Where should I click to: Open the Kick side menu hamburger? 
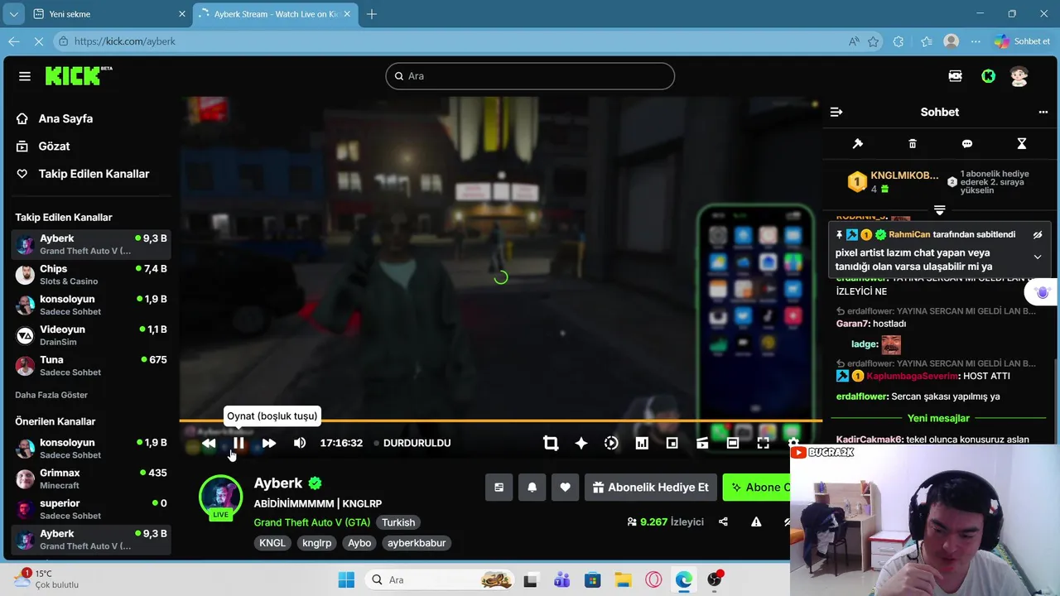coord(25,76)
